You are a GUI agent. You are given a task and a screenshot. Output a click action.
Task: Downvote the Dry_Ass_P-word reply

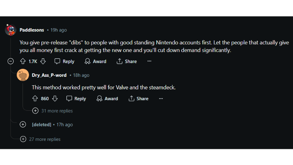point(55,99)
